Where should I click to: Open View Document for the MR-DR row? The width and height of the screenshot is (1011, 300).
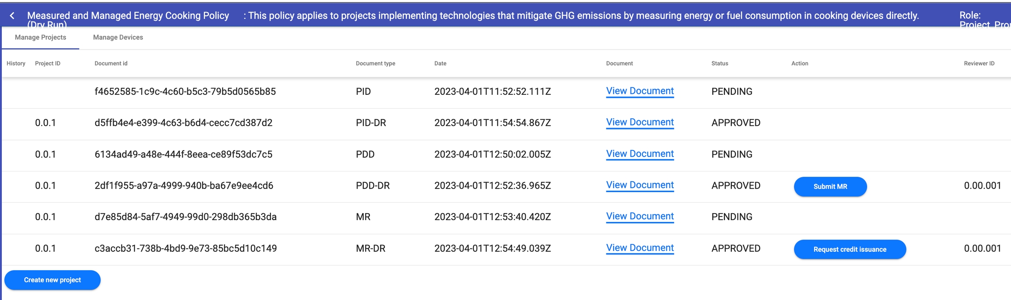(639, 248)
